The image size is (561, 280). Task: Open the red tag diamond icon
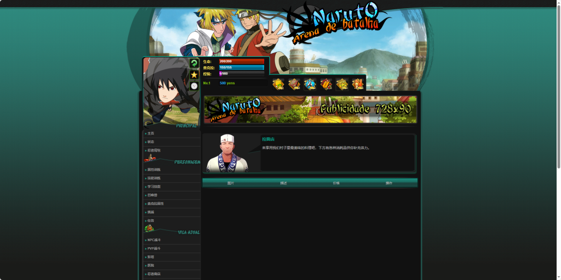326,84
